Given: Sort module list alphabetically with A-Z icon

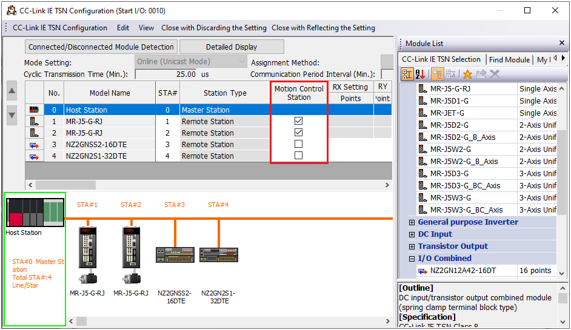Looking at the screenshot, I should 420,74.
